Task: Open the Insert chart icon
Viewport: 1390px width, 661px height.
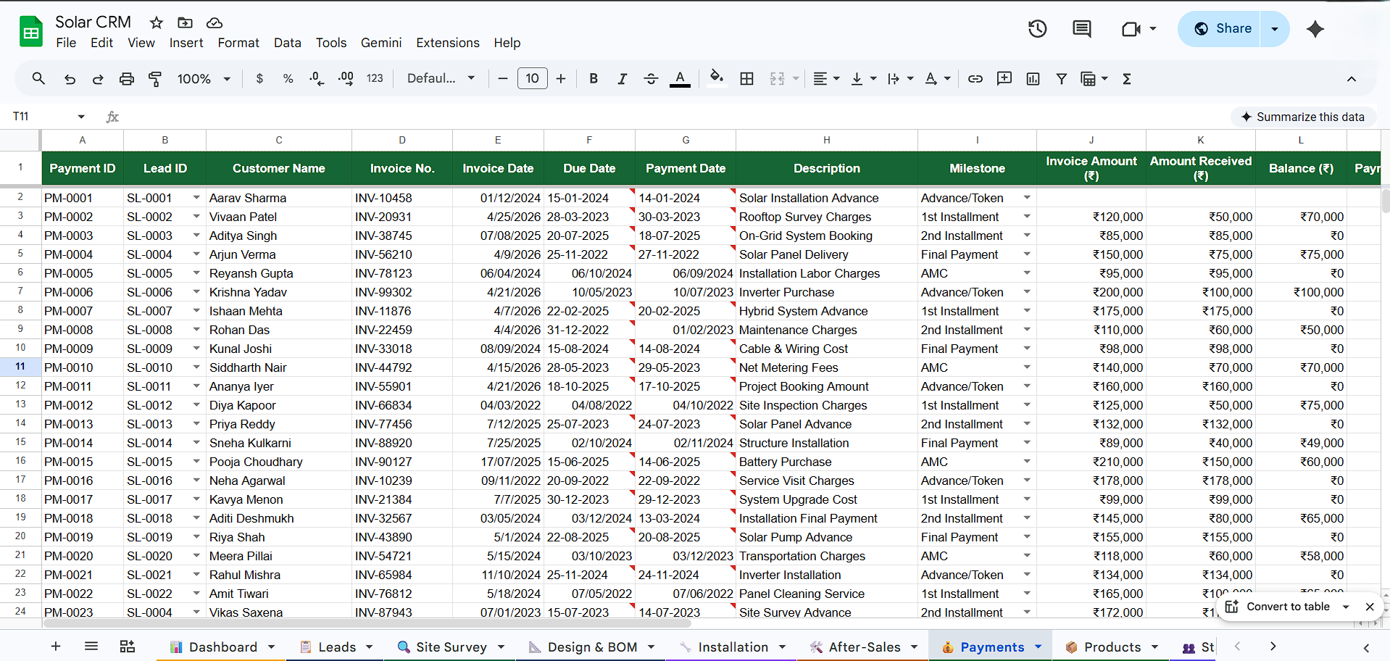Action: tap(1033, 78)
